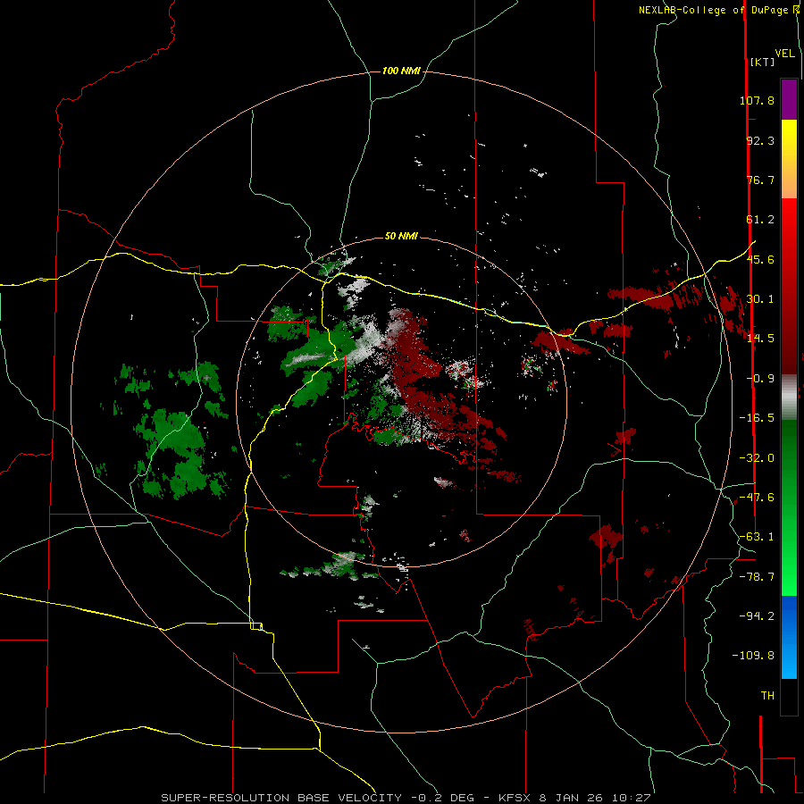
Task: Click the SUPER-RESOLUTION BASE VELOCITY caption
Action: [406, 798]
